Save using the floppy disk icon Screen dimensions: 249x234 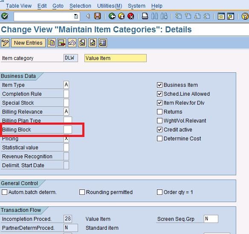pyautogui.click(x=97, y=16)
